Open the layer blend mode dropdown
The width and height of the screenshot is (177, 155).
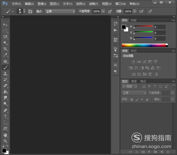coord(134,93)
